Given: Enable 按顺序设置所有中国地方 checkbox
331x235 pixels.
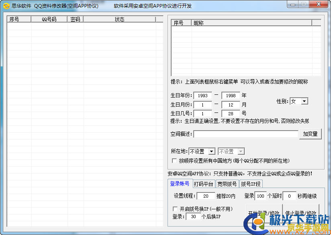Looking at the screenshot, I should [174, 161].
